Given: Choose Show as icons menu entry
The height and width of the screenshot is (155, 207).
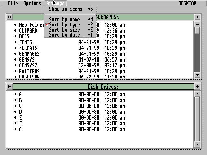Looking at the screenshot, I should coord(66,9).
